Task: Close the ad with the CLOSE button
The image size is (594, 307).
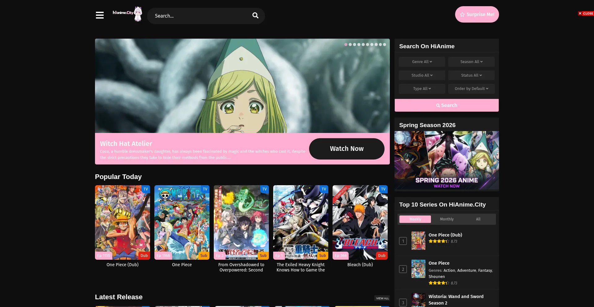Action: 586,13
